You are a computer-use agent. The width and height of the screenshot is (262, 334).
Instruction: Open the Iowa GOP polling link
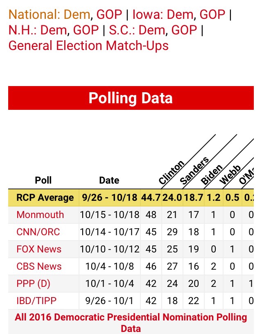click(212, 15)
